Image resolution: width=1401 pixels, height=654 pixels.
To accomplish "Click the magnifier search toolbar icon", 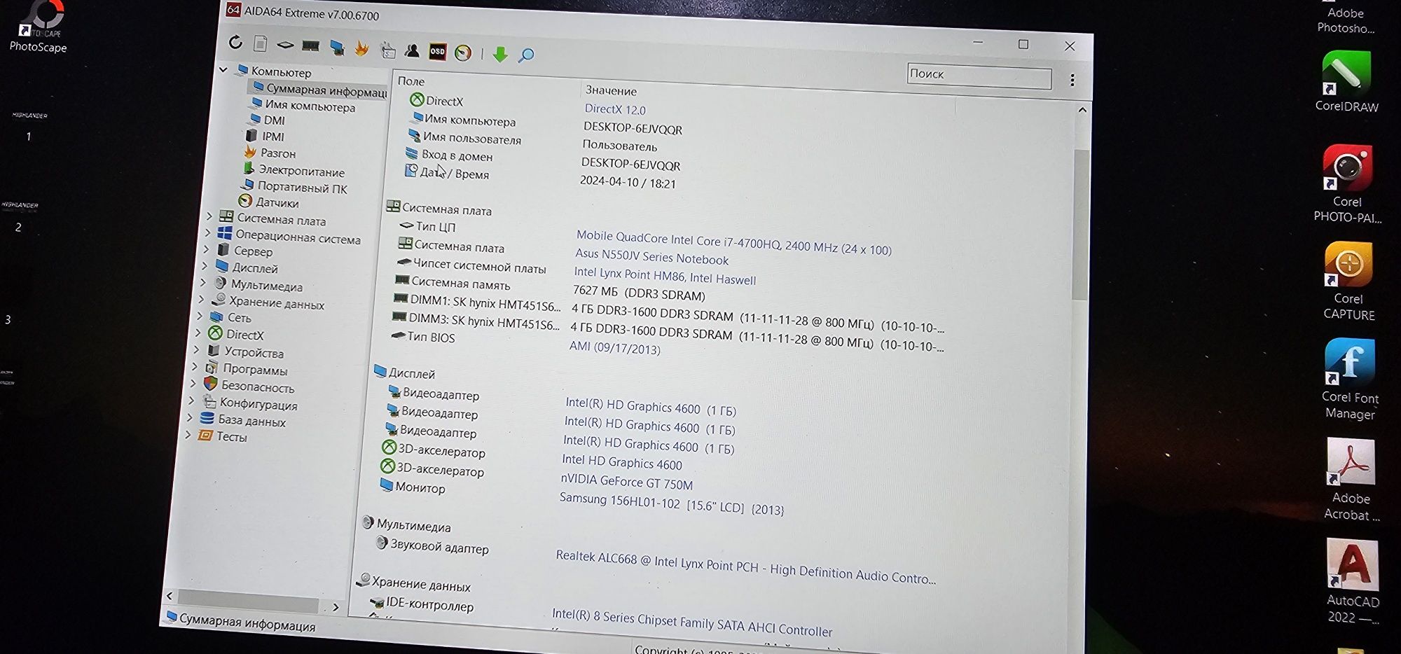I will (526, 55).
